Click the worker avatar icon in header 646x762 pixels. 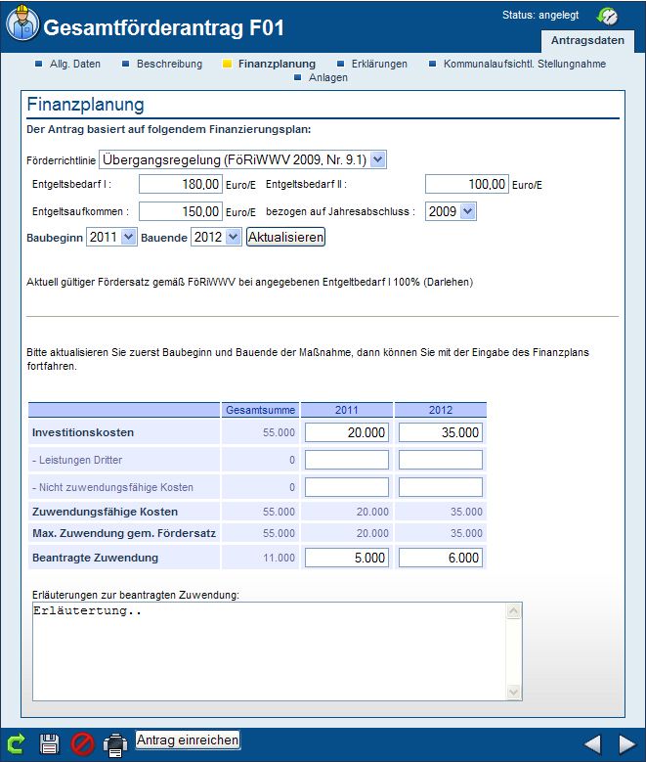click(22, 22)
